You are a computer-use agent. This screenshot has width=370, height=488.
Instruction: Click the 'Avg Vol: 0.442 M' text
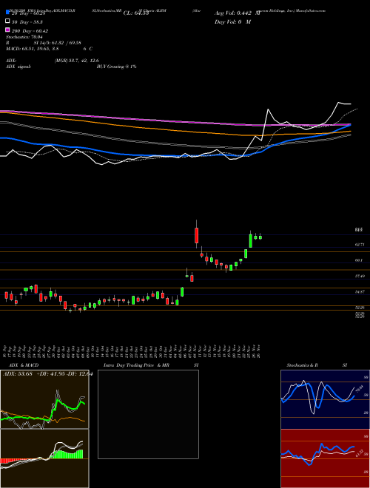point(238,13)
